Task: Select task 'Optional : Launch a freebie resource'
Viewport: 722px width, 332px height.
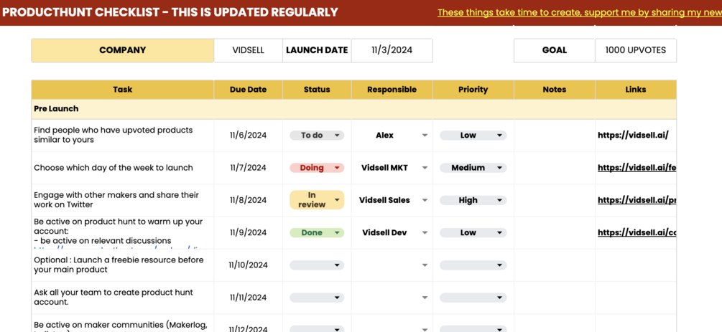Action: 122,265
